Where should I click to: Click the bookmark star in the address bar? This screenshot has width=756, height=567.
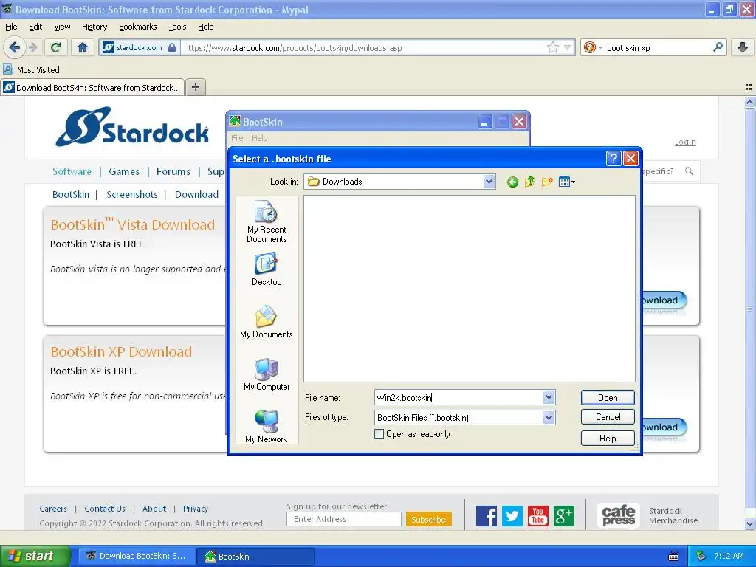pos(552,47)
